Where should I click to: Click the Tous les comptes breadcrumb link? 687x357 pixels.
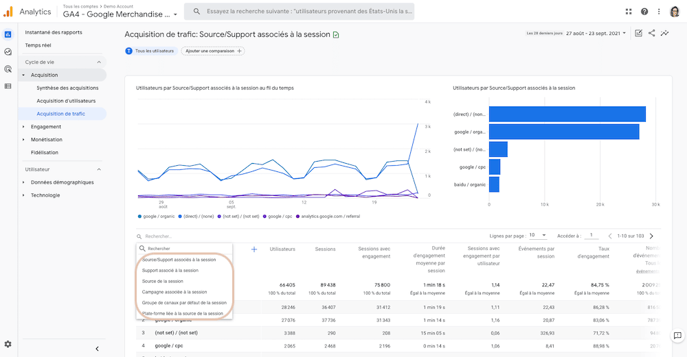(x=80, y=7)
